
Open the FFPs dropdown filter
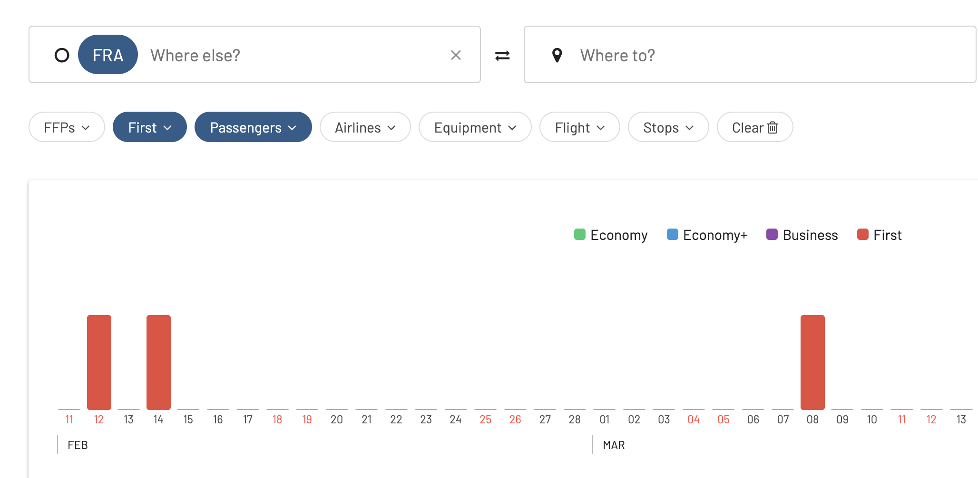click(x=67, y=127)
